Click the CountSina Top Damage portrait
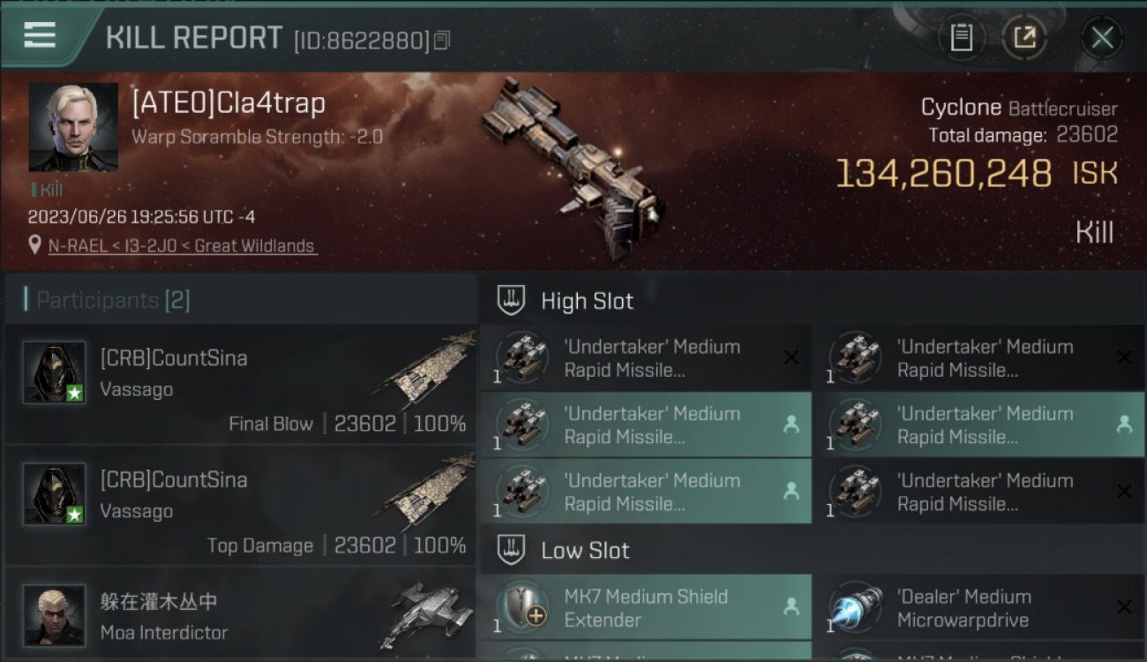The height and width of the screenshot is (662, 1147). (54, 494)
